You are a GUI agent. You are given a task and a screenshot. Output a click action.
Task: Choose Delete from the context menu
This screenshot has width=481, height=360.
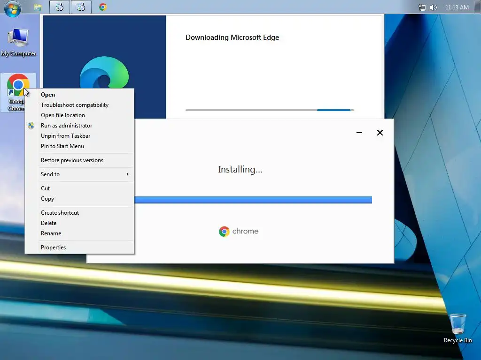(x=79, y=223)
